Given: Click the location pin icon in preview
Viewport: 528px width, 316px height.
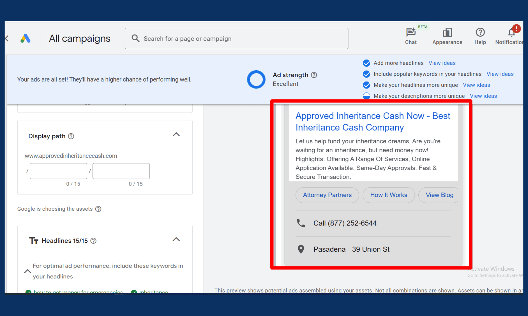Looking at the screenshot, I should (x=301, y=249).
